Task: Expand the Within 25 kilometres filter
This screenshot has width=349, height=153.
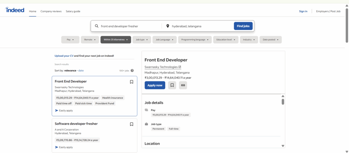Action: (116, 40)
